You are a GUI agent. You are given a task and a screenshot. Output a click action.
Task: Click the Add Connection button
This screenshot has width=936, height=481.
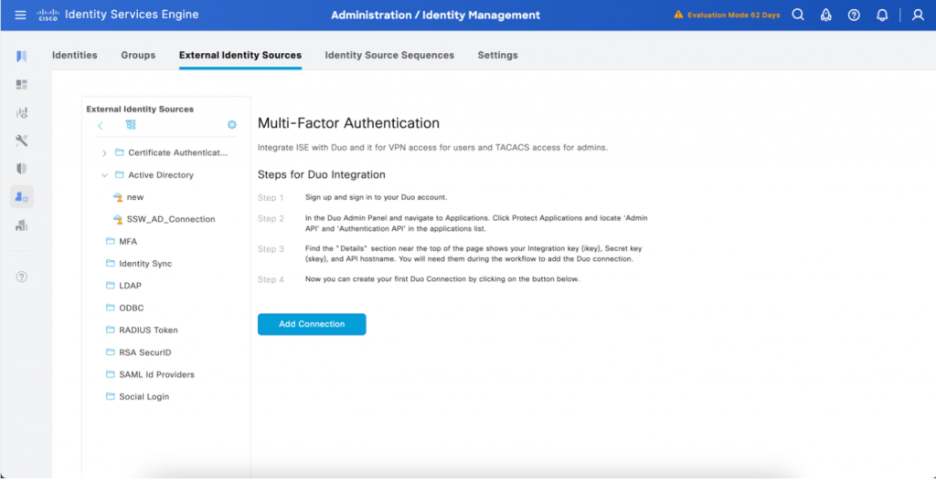tap(312, 324)
